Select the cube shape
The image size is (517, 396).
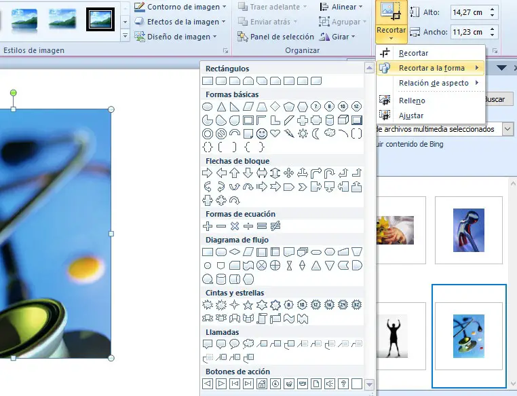point(343,120)
